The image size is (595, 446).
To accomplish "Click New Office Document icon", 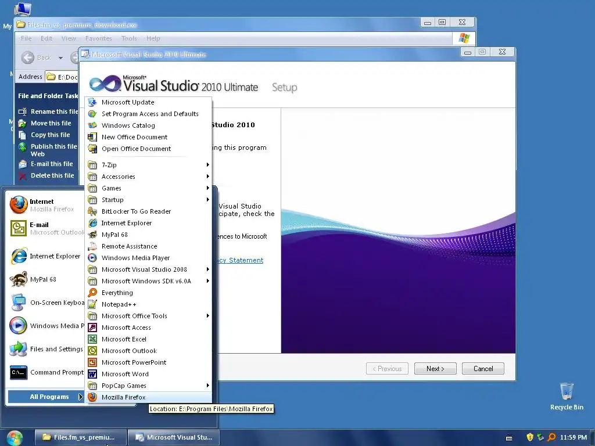I will coord(92,137).
